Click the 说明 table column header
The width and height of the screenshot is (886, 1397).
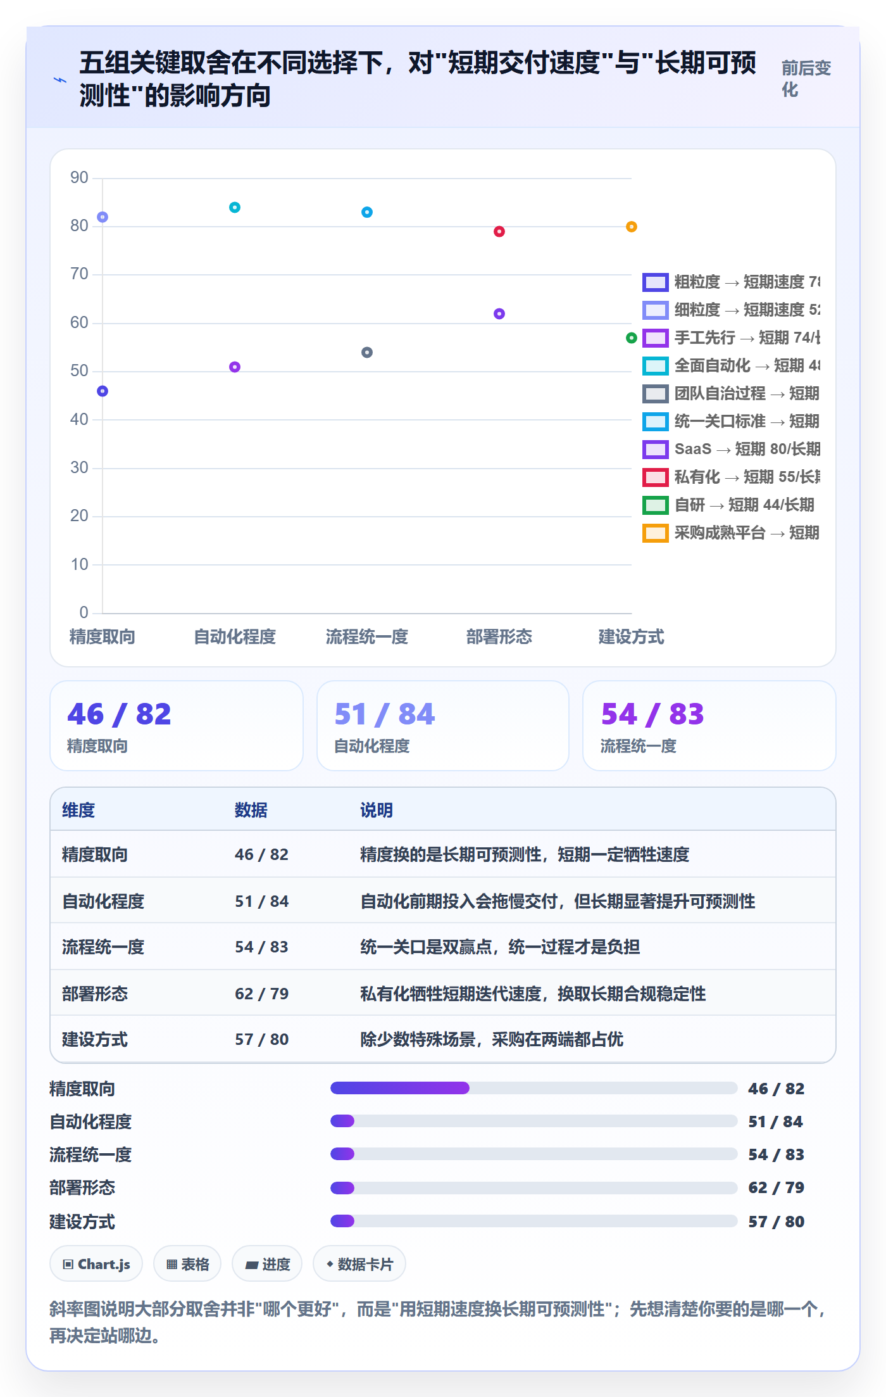pos(377,810)
